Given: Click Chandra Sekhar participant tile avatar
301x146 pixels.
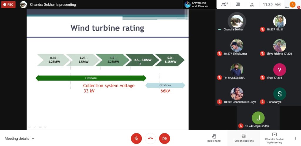Looking at the screenshot, I should tap(237, 21).
